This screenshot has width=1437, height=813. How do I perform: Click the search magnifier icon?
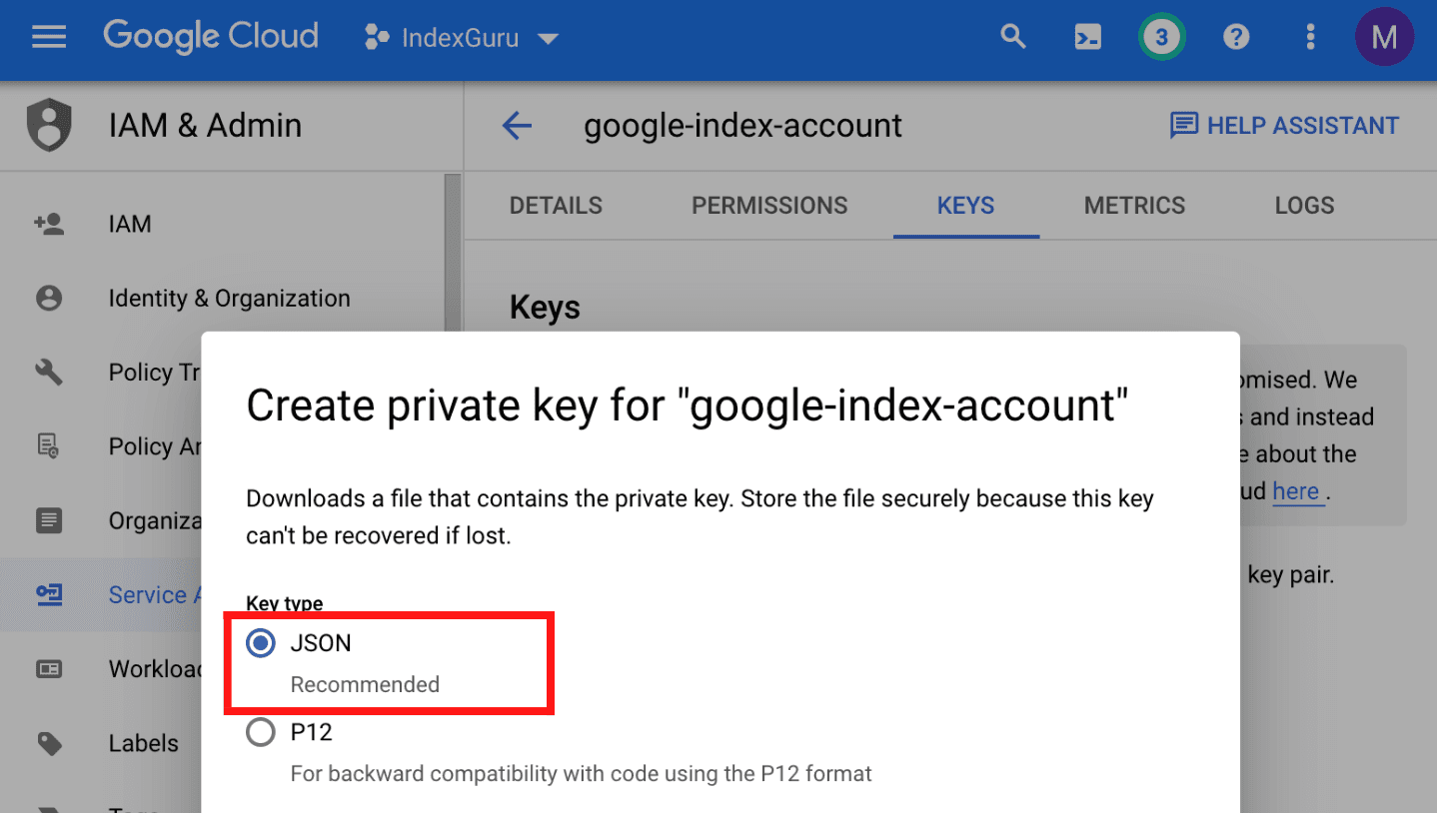click(1013, 38)
